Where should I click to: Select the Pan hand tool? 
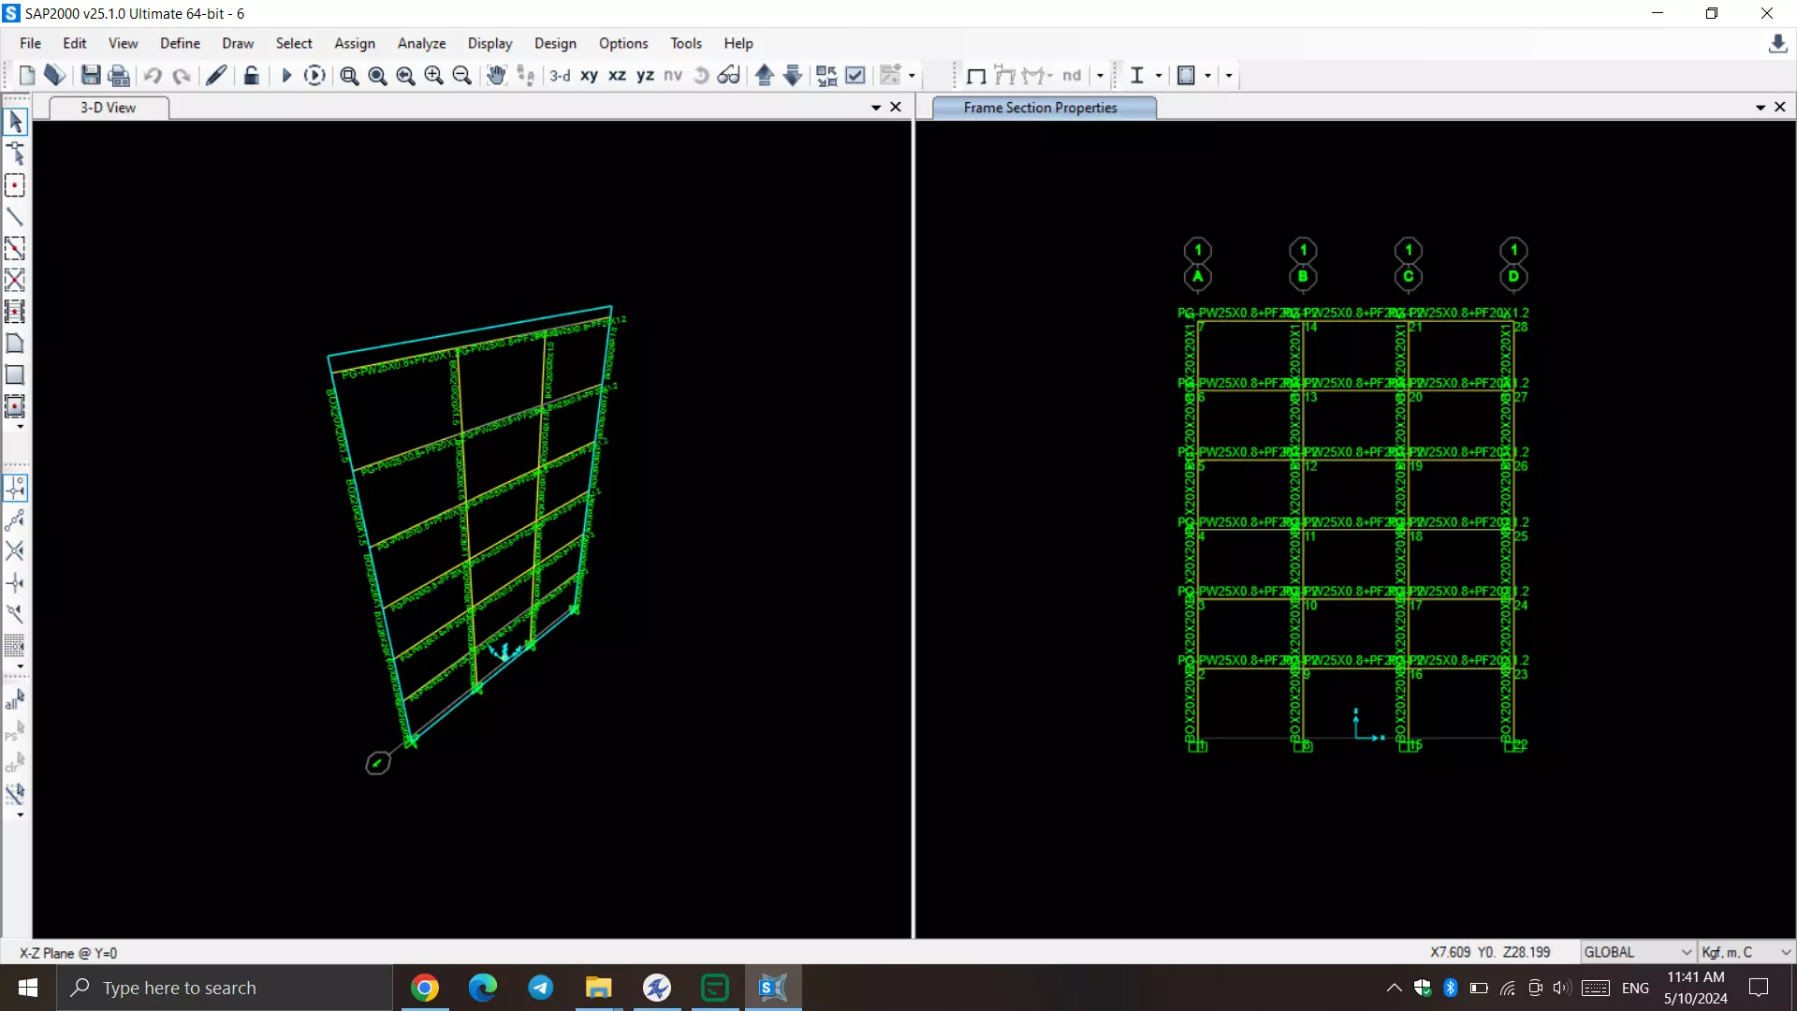[496, 76]
